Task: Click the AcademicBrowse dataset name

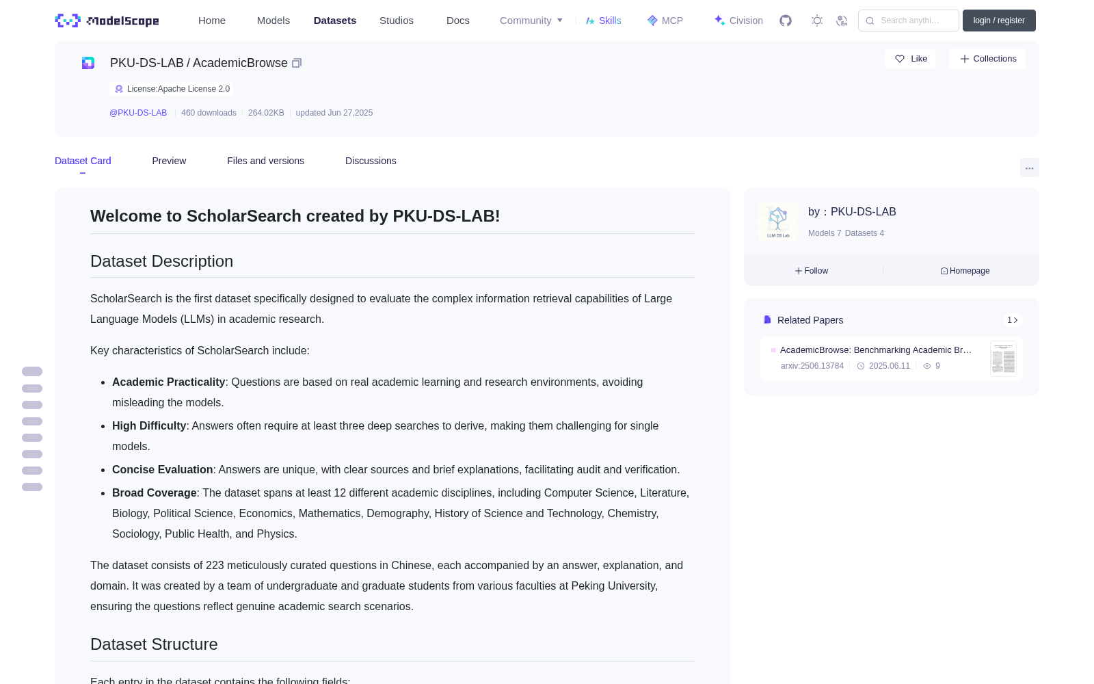Action: tap(240, 63)
